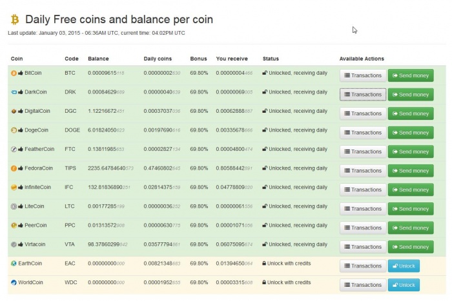
Task: Click the WorldCoin coin icon
Action: [14, 282]
